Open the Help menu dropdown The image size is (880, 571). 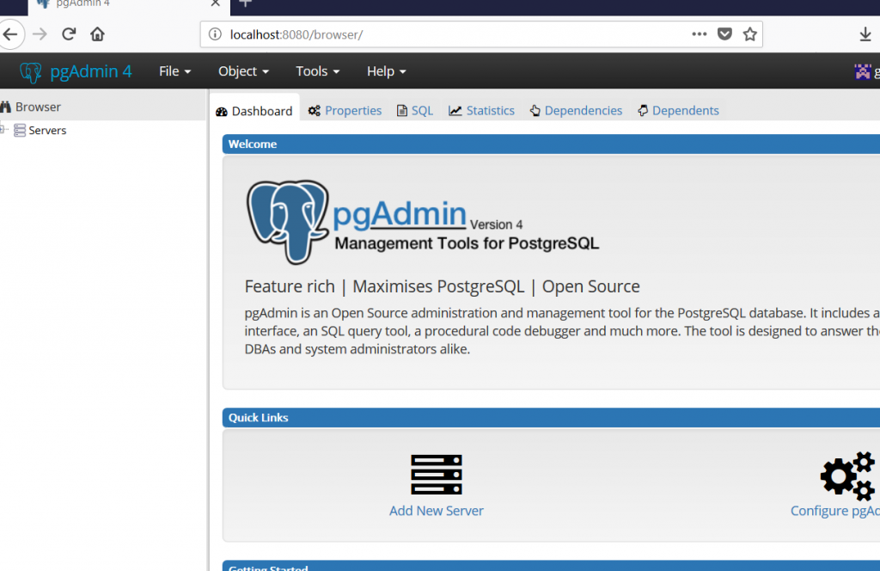386,71
